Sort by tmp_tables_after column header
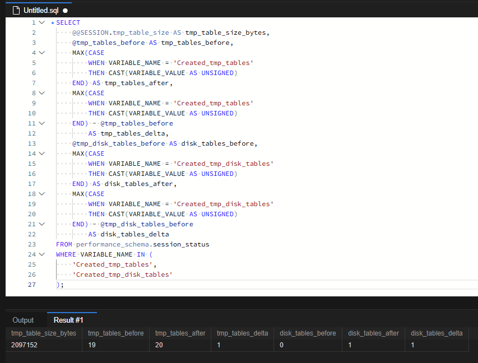This screenshot has height=363, width=478. [x=180, y=333]
